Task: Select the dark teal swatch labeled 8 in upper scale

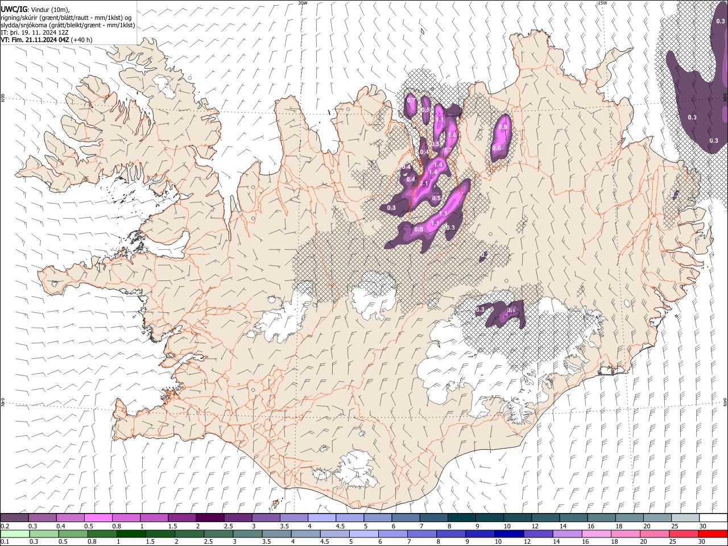Action: pos(462,518)
